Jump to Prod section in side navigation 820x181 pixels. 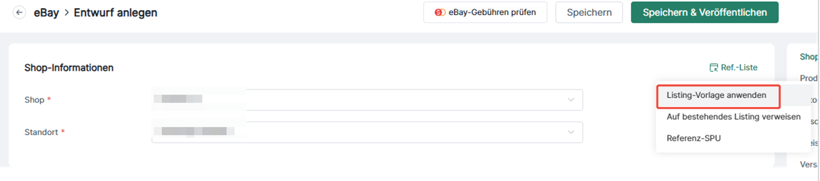(x=809, y=78)
